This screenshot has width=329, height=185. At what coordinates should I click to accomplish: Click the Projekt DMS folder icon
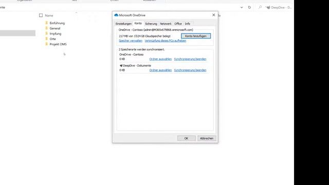[47, 44]
